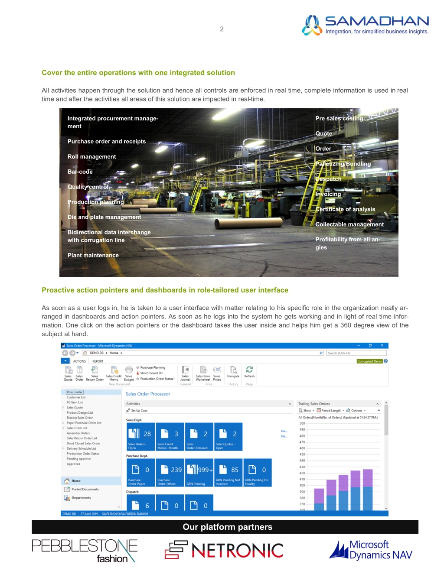Click Set Up Cues gear icon
The width and height of the screenshot is (444, 574).
128,411
